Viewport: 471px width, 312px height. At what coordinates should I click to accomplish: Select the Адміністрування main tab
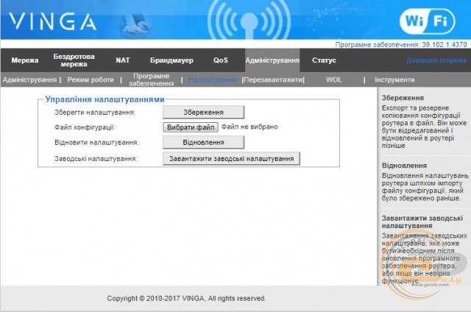[272, 60]
